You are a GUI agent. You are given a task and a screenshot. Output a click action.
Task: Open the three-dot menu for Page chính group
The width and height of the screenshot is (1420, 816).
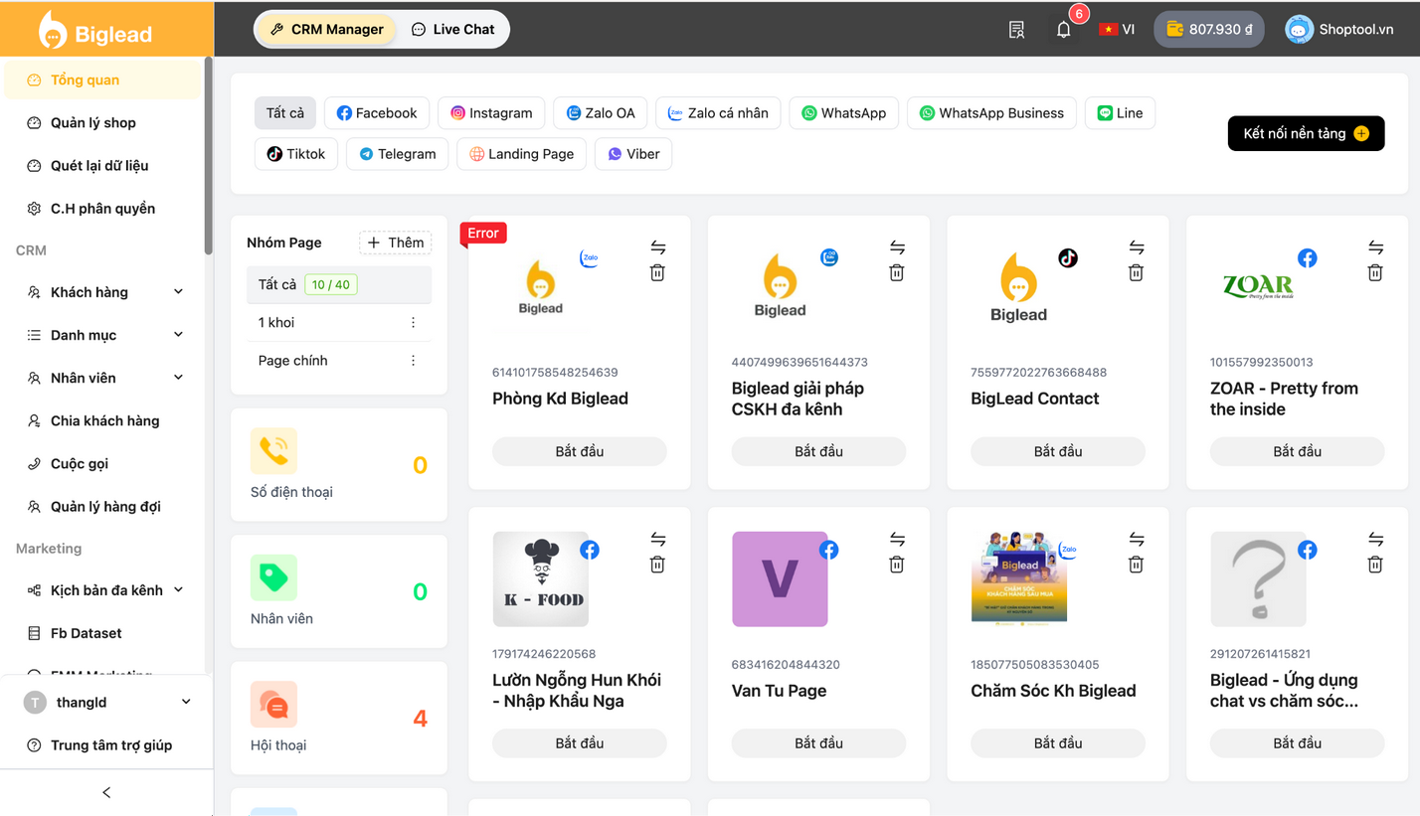(x=413, y=361)
